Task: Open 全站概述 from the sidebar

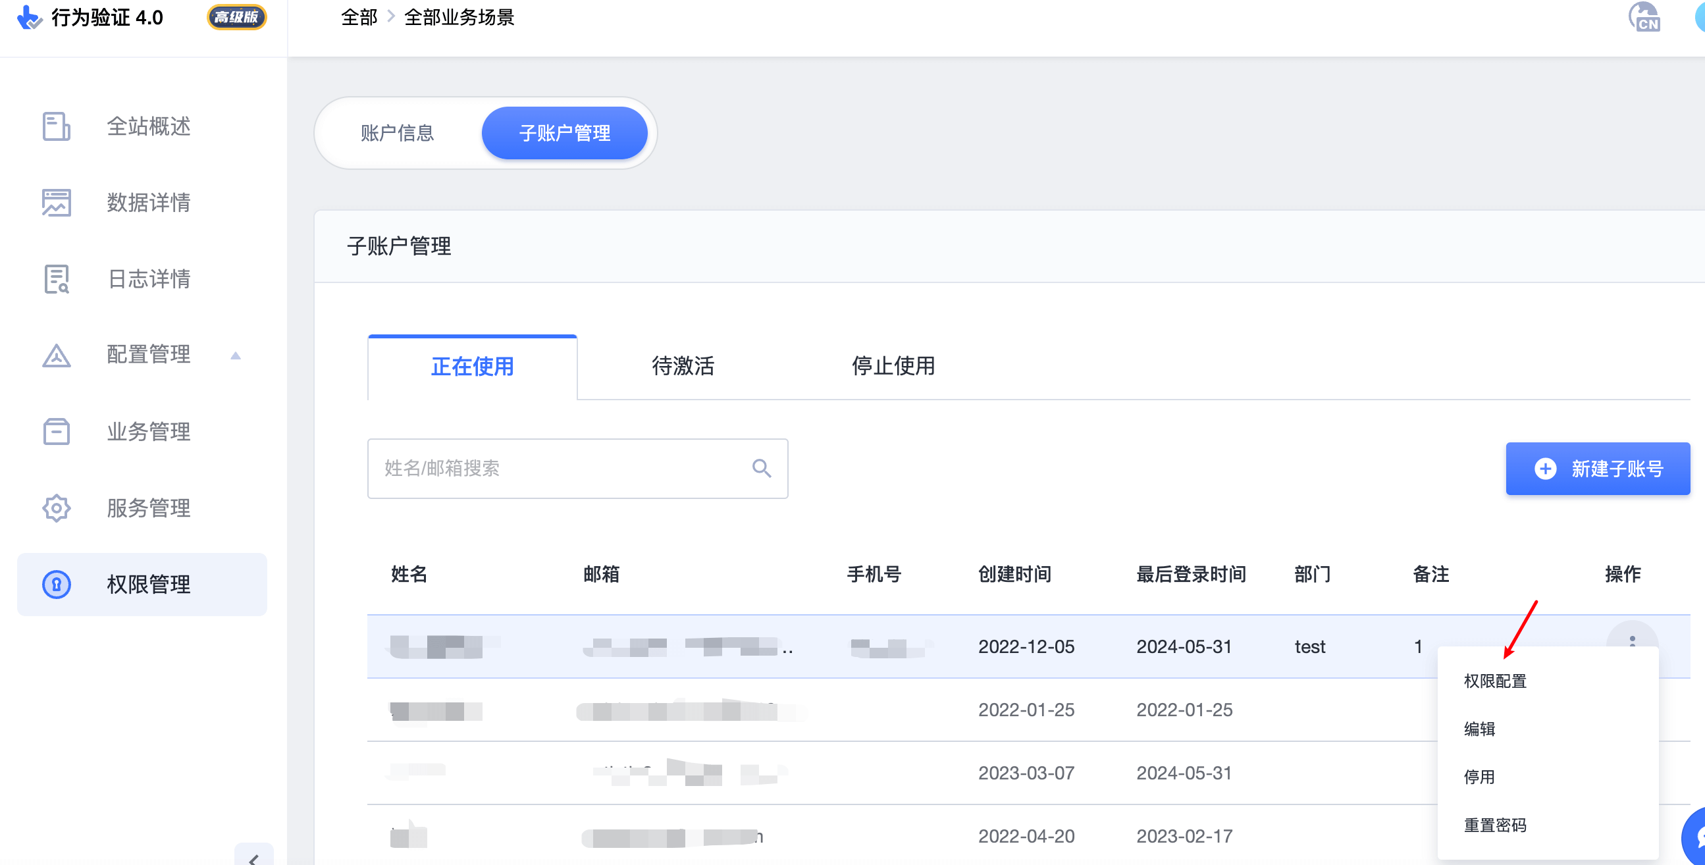Action: 147,126
